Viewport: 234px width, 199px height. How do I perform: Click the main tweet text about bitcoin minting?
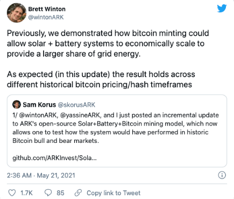tap(108, 59)
